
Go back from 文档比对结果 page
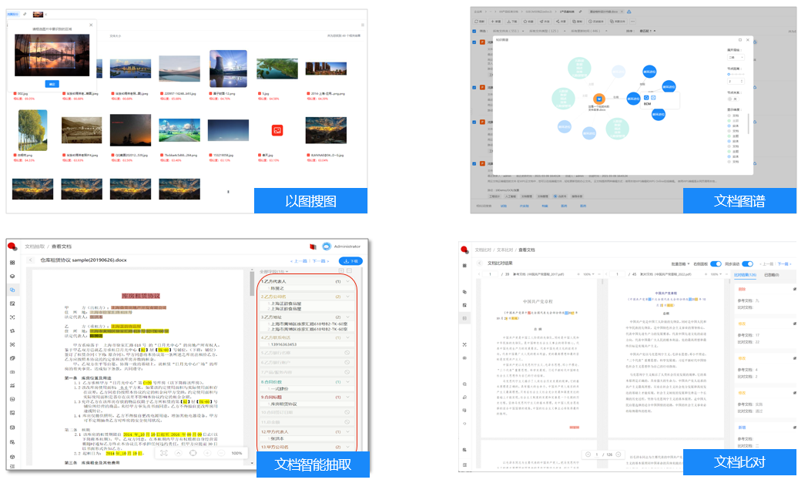pyautogui.click(x=479, y=263)
